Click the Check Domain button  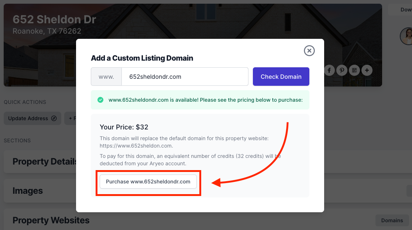281,77
